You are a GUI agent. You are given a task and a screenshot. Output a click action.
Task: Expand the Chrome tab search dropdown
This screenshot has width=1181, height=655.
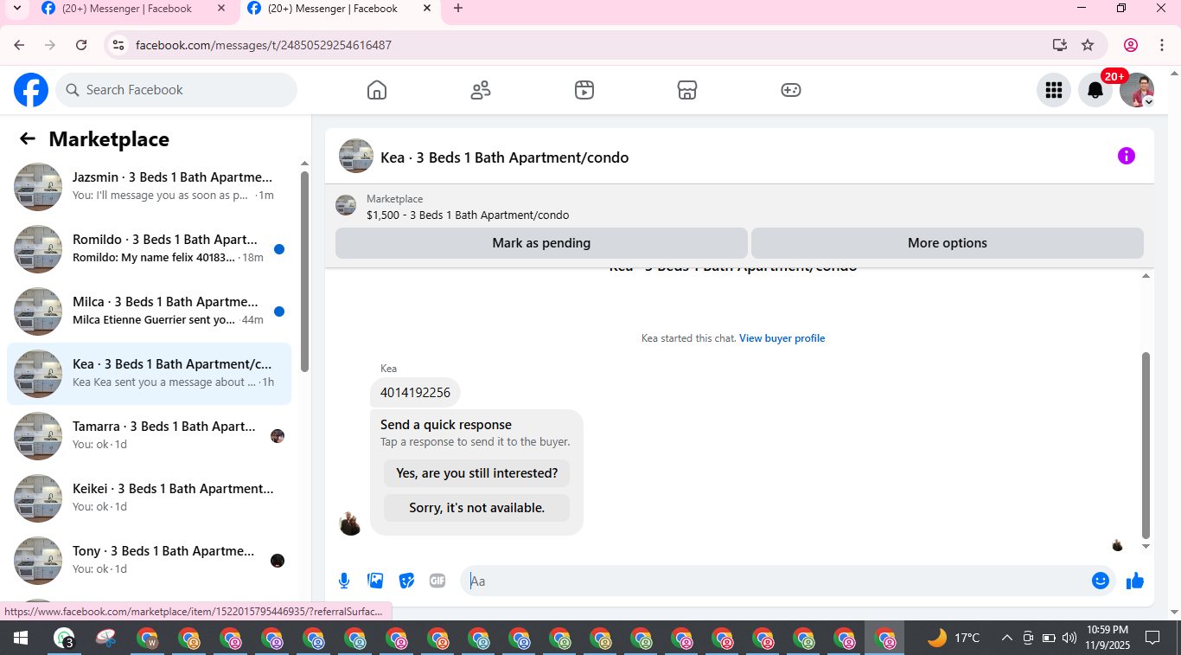pyautogui.click(x=16, y=9)
